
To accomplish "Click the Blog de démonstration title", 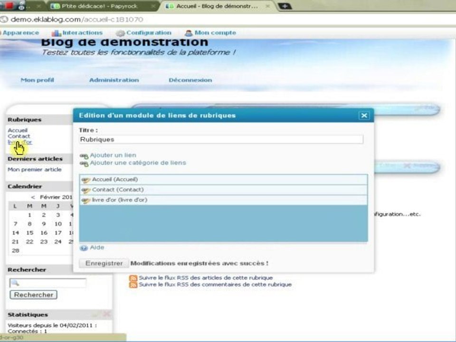I will 124,42.
